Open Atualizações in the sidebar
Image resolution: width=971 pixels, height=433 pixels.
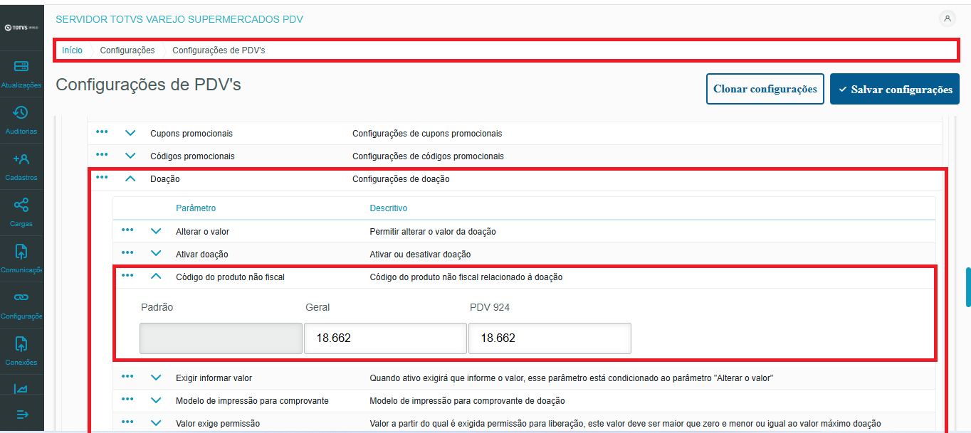[x=21, y=74]
